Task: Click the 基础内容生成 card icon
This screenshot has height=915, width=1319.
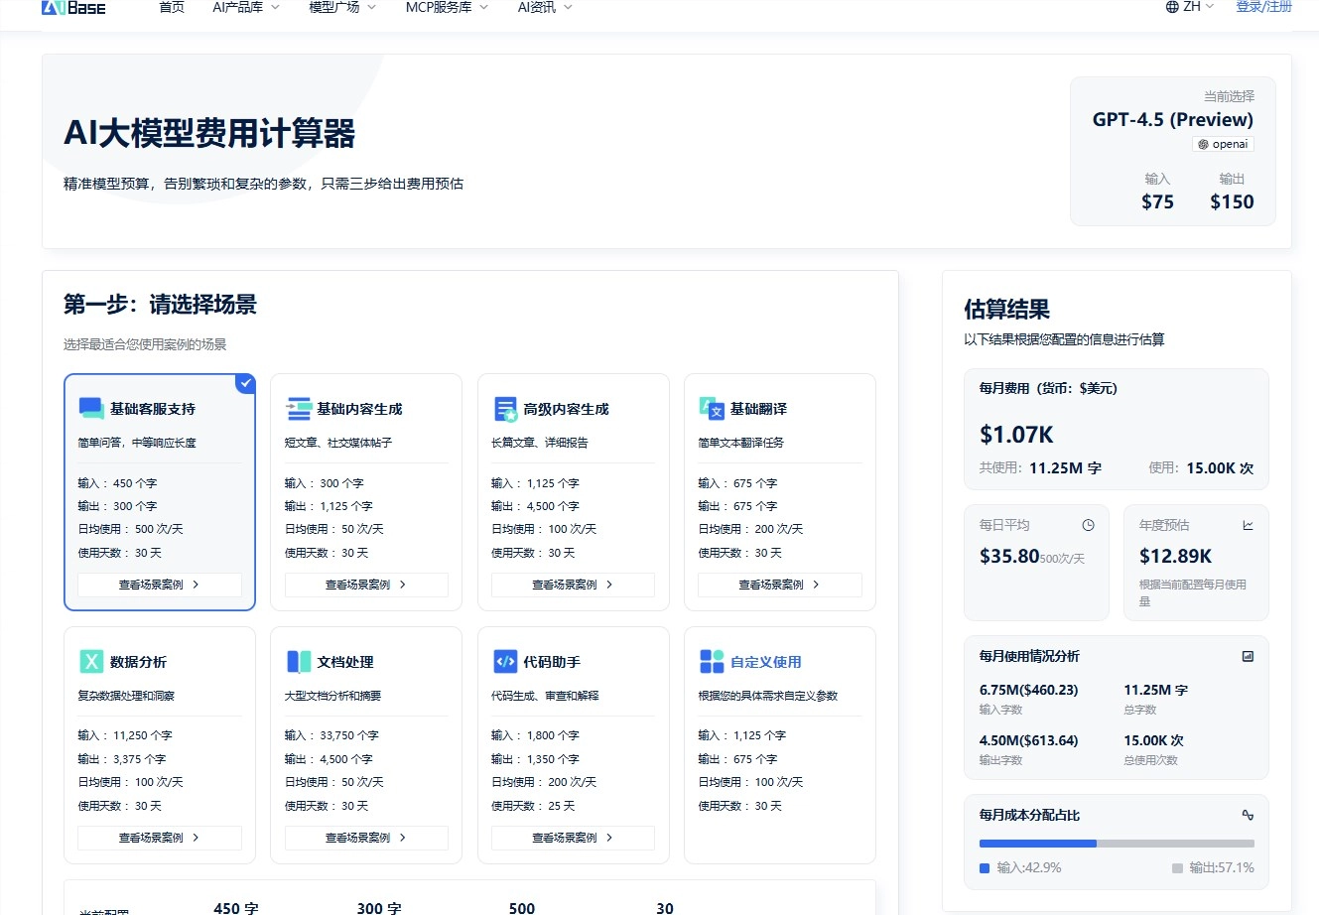Action: click(x=299, y=408)
